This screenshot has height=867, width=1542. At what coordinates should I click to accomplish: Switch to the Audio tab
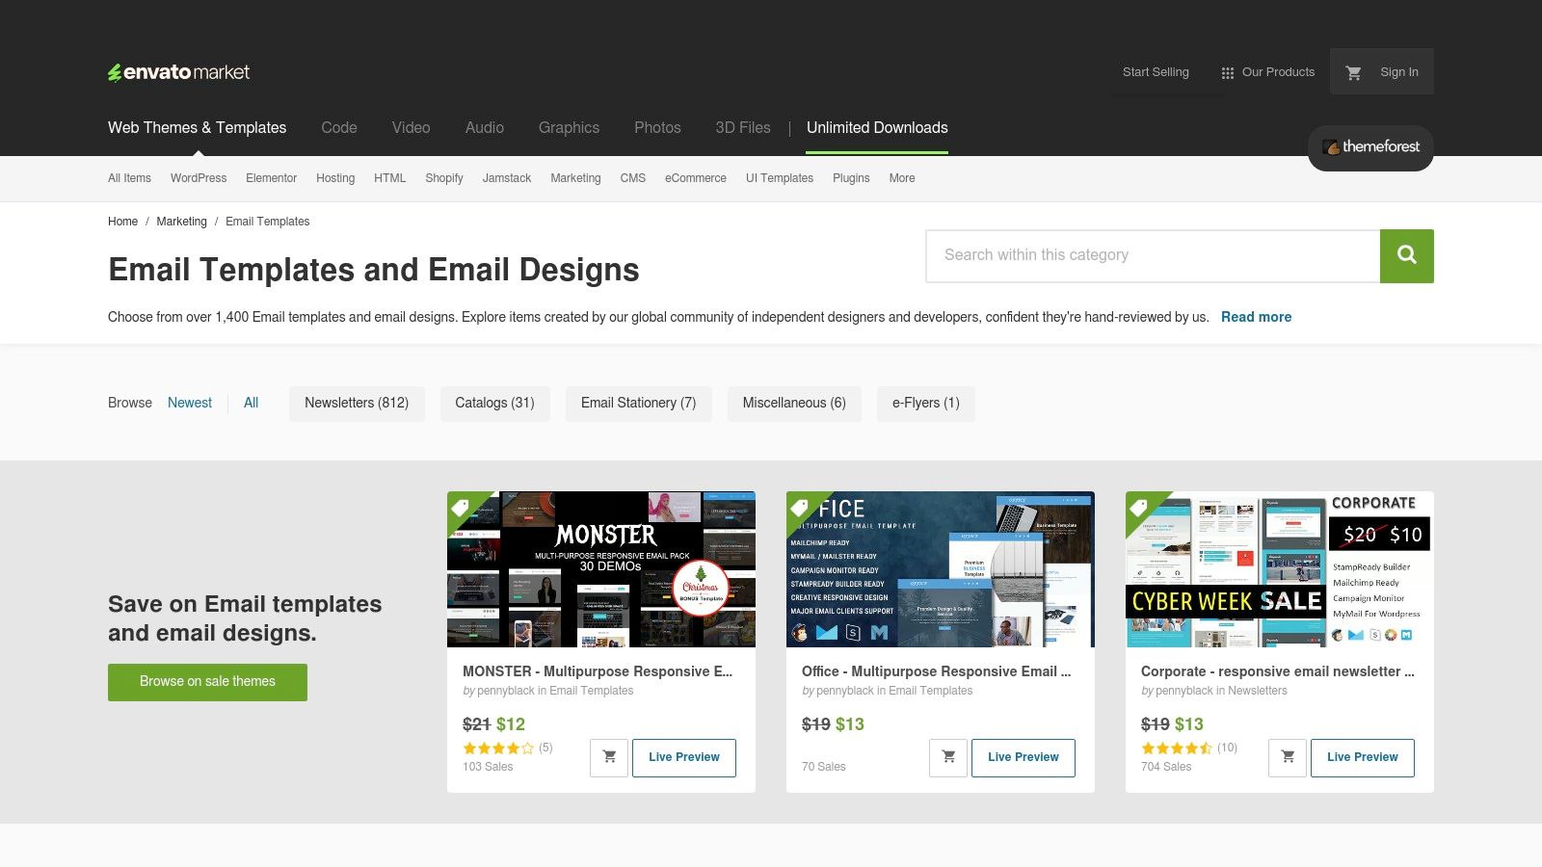coord(485,127)
